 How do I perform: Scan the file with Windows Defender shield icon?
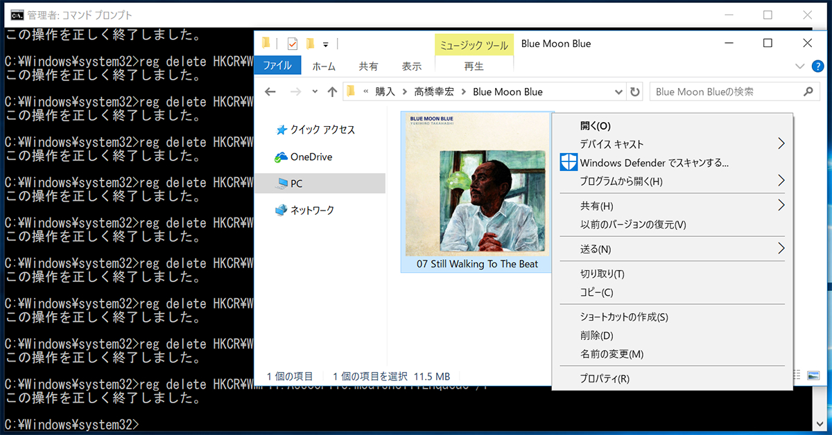(624, 162)
